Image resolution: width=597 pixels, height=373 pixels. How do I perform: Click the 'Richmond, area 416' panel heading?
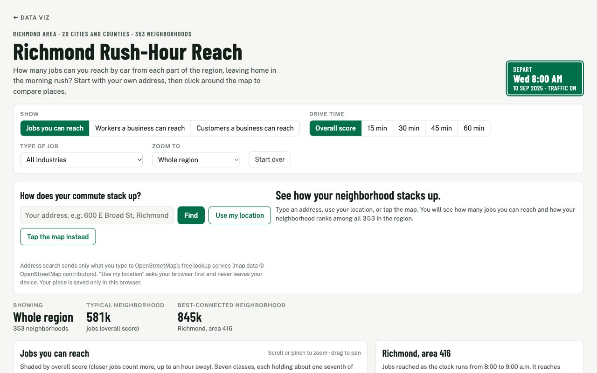tap(417, 353)
